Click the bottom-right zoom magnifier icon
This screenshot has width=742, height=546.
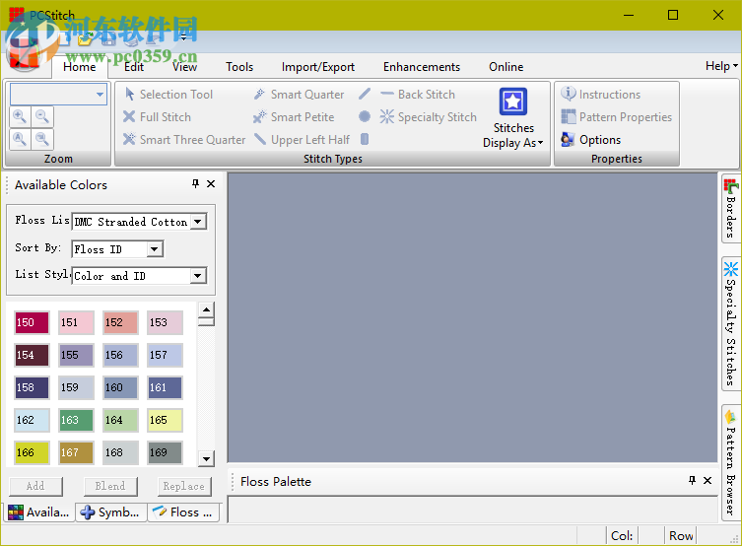click(42, 139)
